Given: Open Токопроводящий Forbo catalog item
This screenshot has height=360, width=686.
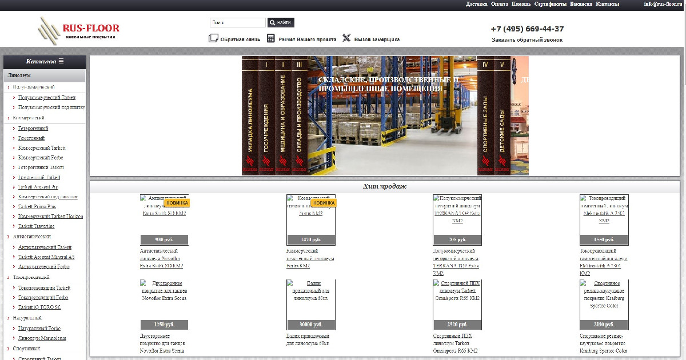Looking at the screenshot, I should pyautogui.click(x=43, y=298).
